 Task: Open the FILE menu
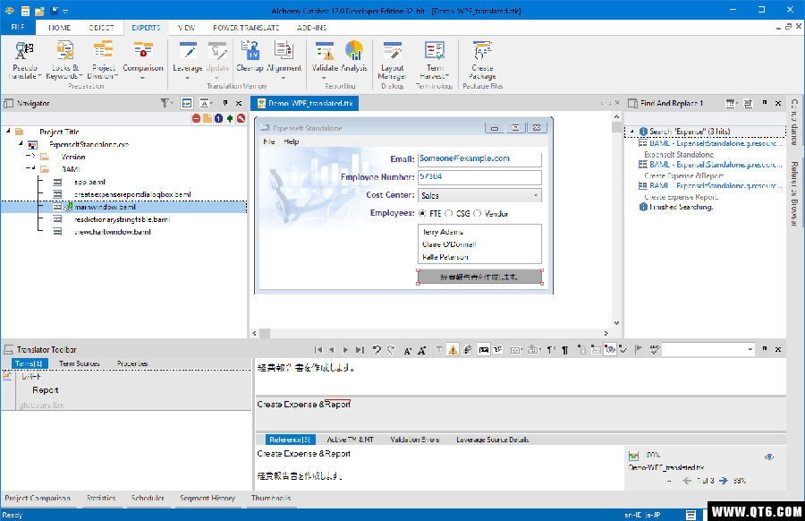point(18,27)
